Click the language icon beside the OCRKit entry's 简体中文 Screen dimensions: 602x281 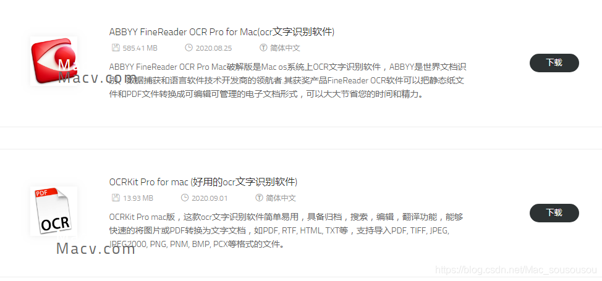[x=259, y=198]
